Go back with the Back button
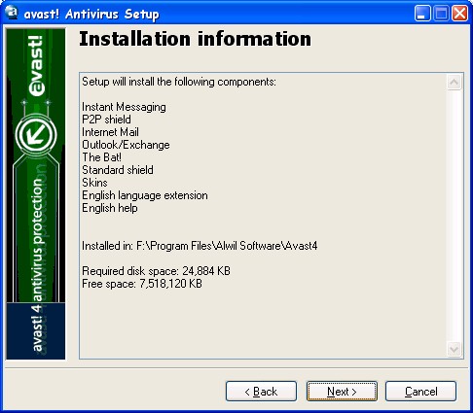Image resolution: width=473 pixels, height=413 pixels. pyautogui.click(x=261, y=392)
